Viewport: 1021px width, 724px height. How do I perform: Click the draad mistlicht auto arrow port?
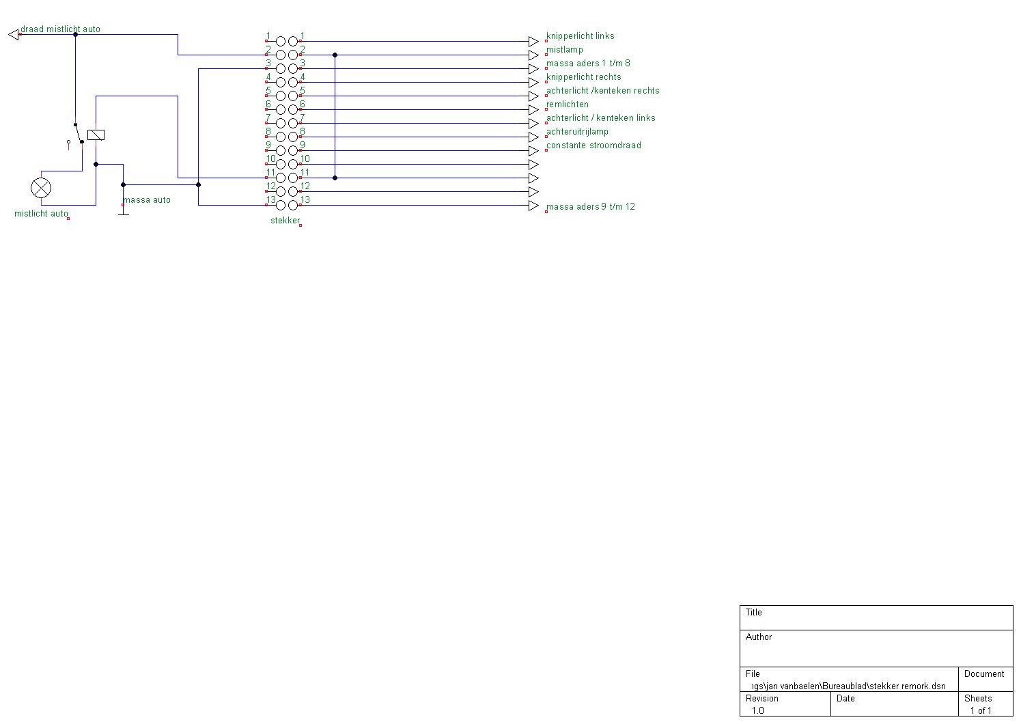tap(13, 34)
